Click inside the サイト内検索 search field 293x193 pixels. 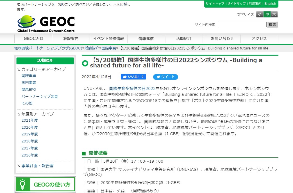point(242,24)
